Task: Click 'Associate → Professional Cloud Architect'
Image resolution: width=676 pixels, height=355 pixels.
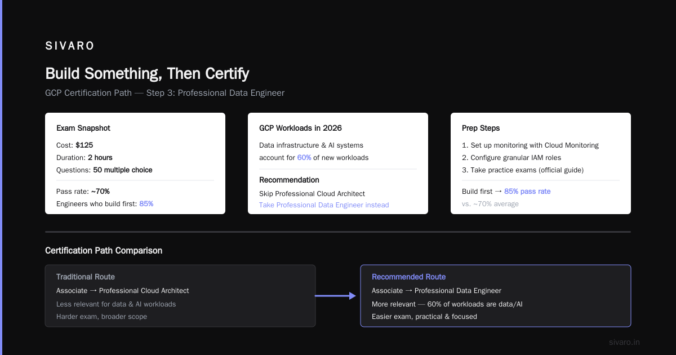Action: pyautogui.click(x=123, y=290)
